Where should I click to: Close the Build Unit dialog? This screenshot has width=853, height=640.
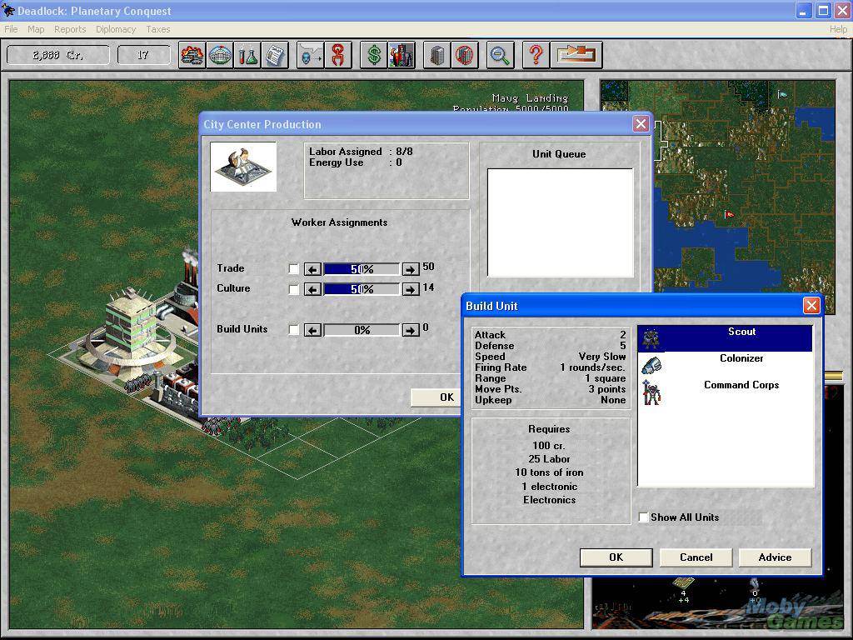[x=811, y=305]
